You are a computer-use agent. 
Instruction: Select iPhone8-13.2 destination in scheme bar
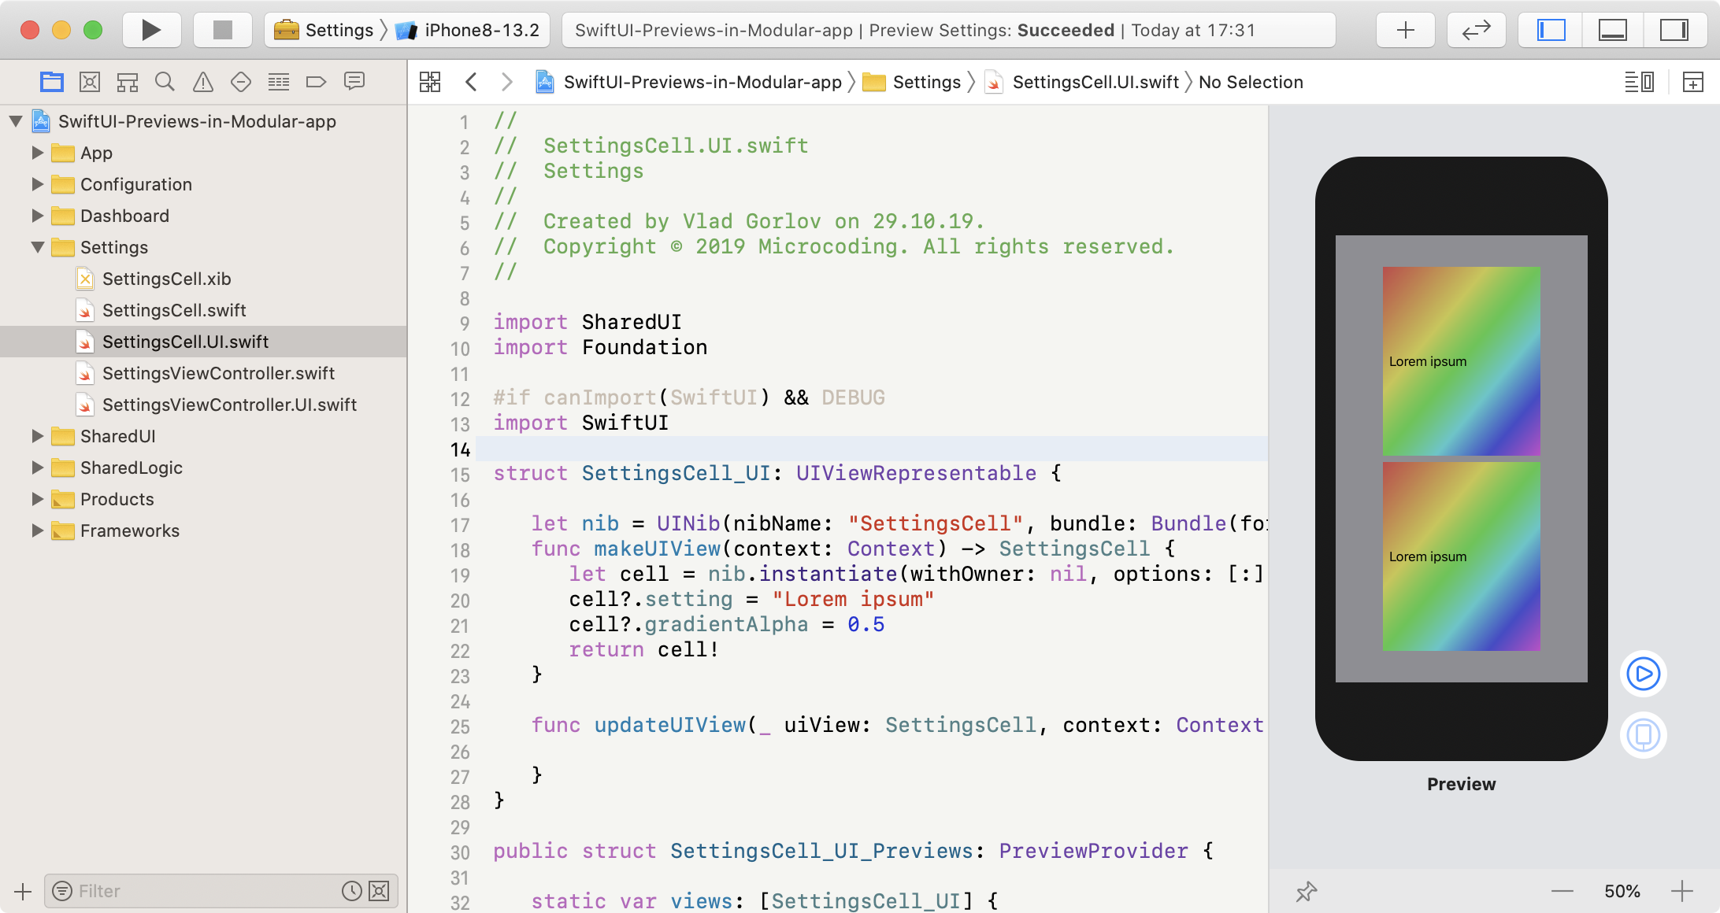click(481, 30)
